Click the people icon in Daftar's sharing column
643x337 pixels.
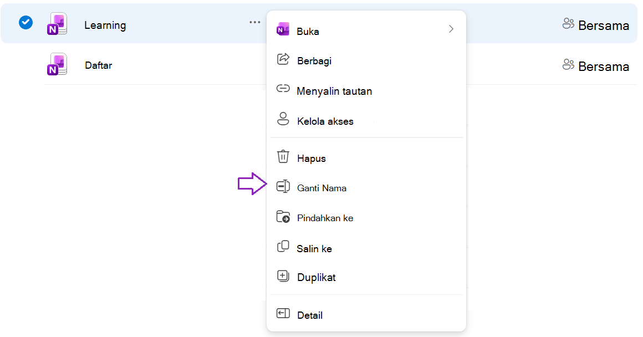(568, 64)
